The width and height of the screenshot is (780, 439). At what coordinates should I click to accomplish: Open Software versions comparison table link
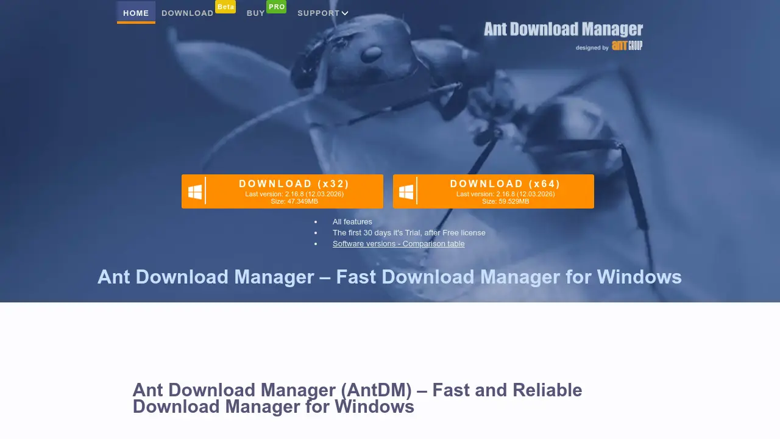pyautogui.click(x=399, y=244)
